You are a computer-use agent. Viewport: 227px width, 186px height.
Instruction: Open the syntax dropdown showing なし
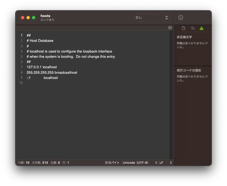click(151, 18)
